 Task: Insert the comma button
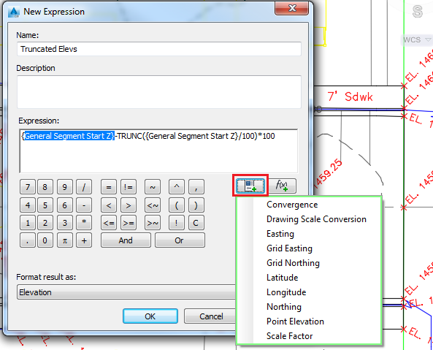[196, 187]
